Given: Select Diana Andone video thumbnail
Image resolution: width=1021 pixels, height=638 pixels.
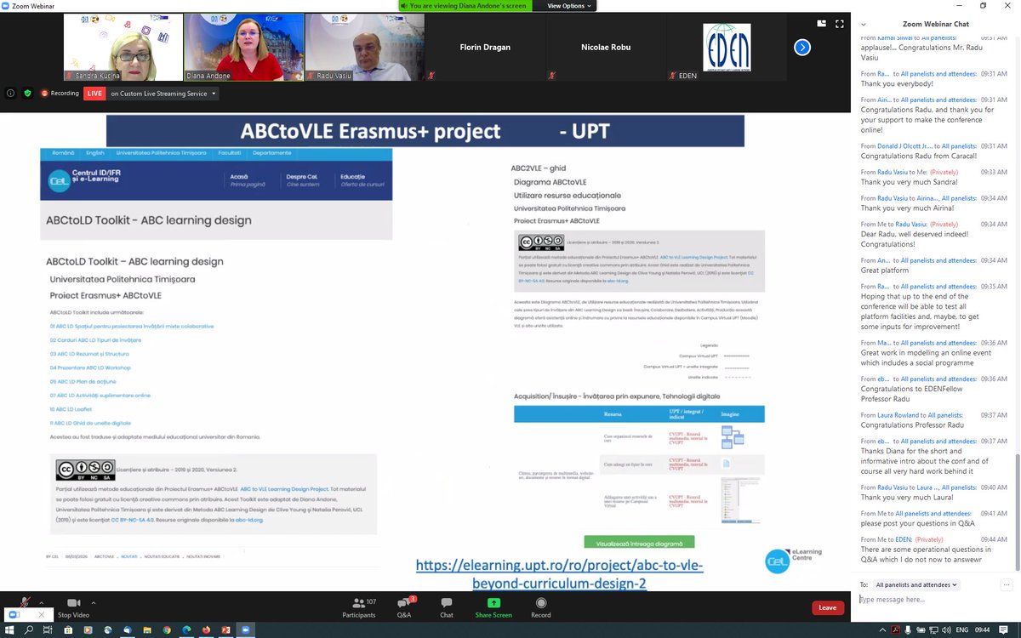Looking at the screenshot, I should pos(244,47).
